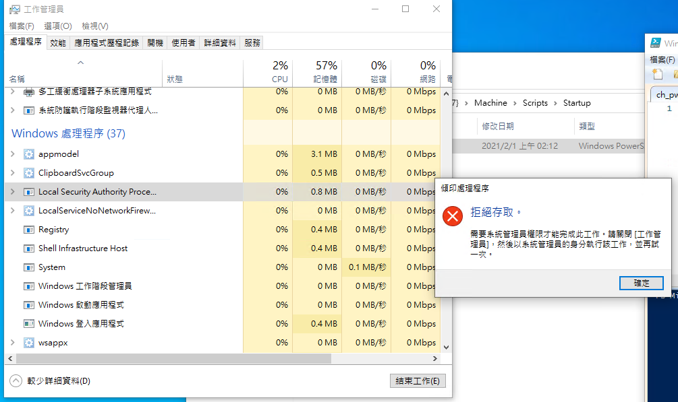
Task: Open the 檔案(F) menu in Task Manager
Action: [22, 26]
